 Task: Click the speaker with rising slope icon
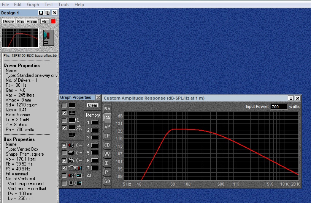pyautogui.click(x=75, y=175)
